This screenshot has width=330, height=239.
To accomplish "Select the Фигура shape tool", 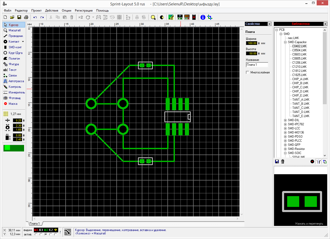I will coord(14,64).
